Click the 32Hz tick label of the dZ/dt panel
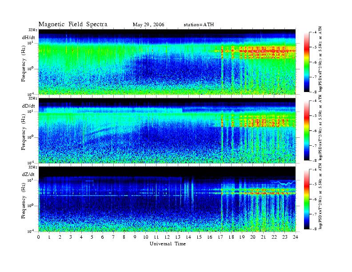 33,167
